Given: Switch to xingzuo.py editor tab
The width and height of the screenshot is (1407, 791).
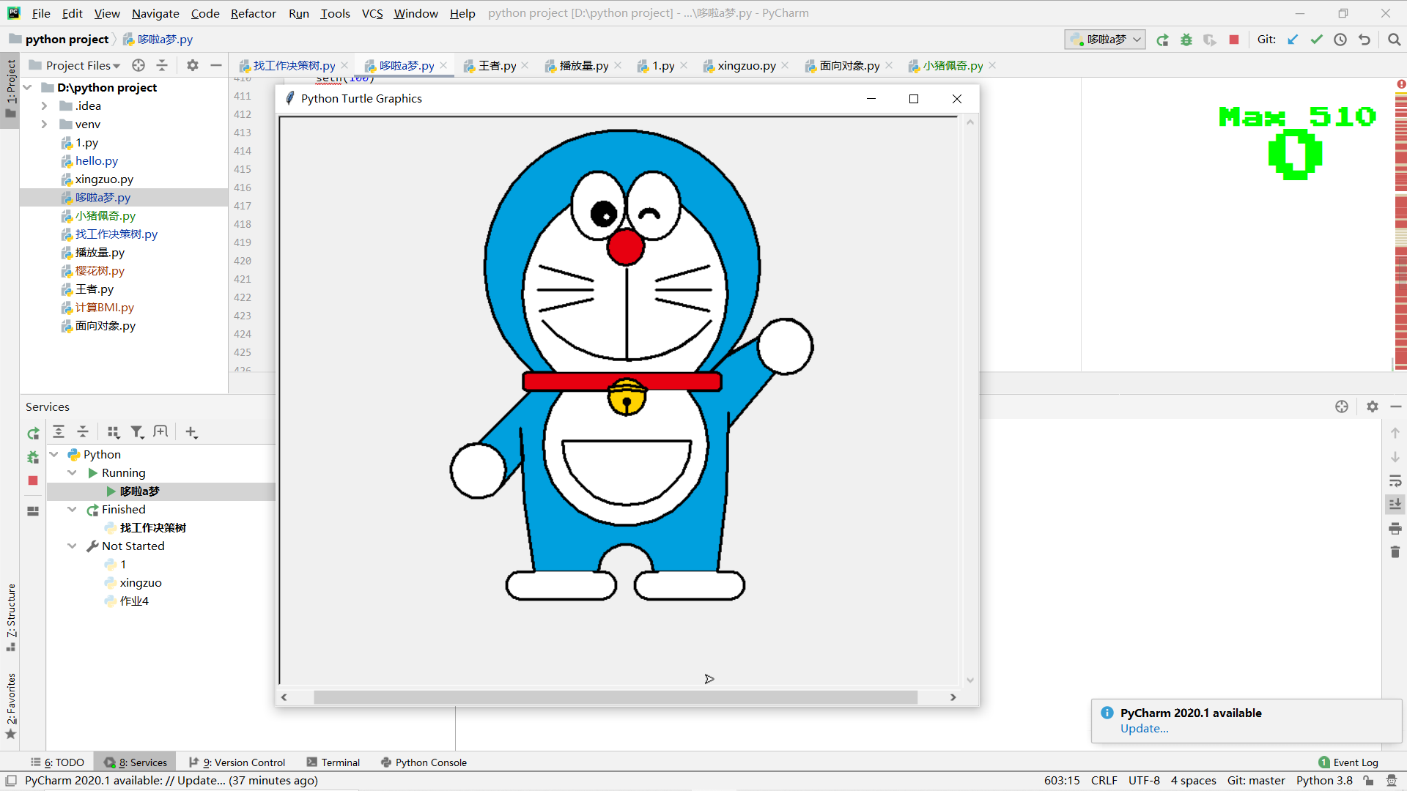Looking at the screenshot, I should coord(746,66).
